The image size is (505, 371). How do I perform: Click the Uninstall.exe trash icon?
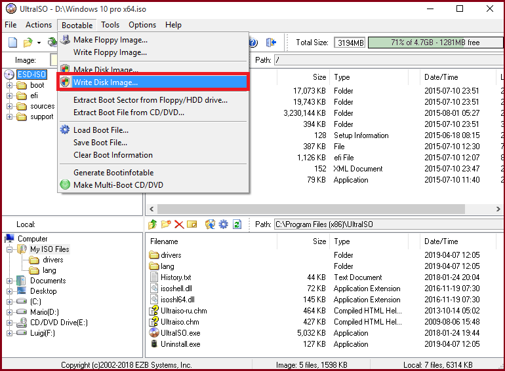[x=154, y=344]
